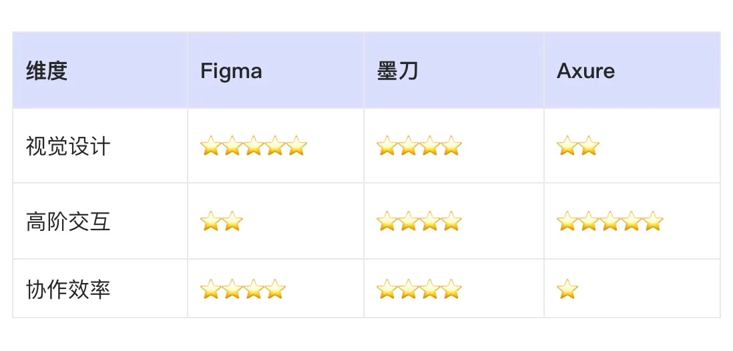Click first star of Figma's 视觉设计 rating

[211, 145]
